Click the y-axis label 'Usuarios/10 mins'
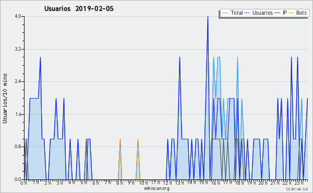Image resolution: width=313 pixels, height=193 pixels. (5, 98)
